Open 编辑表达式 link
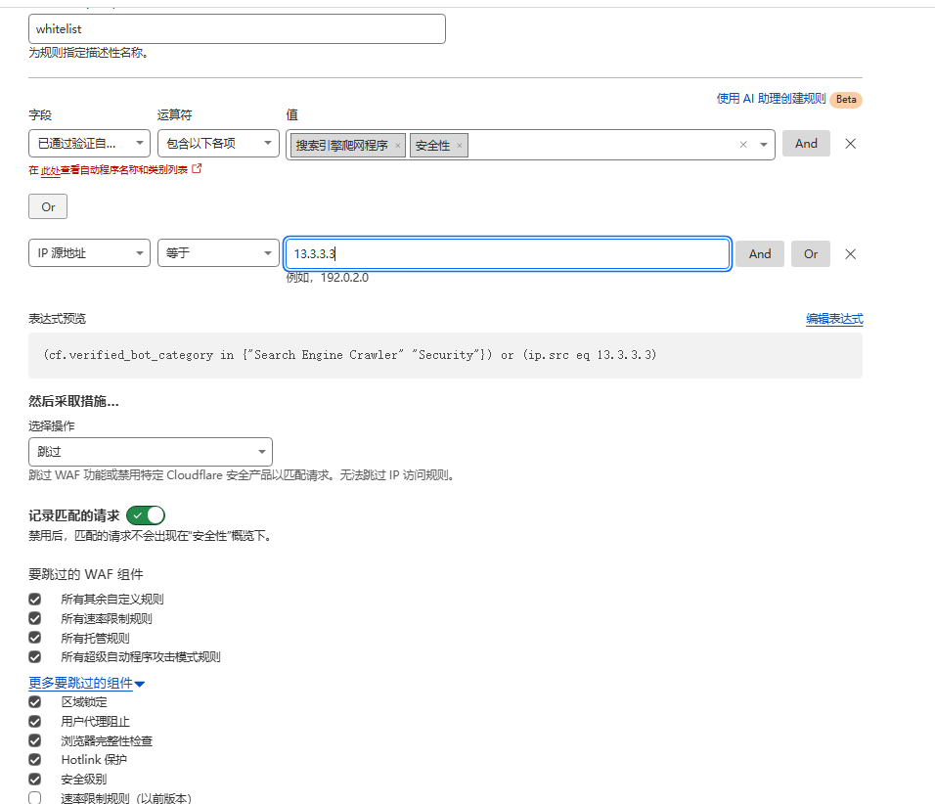 pos(833,319)
